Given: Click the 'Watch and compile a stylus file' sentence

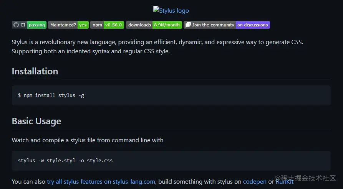Looking at the screenshot, I should pyautogui.click(x=88, y=140).
